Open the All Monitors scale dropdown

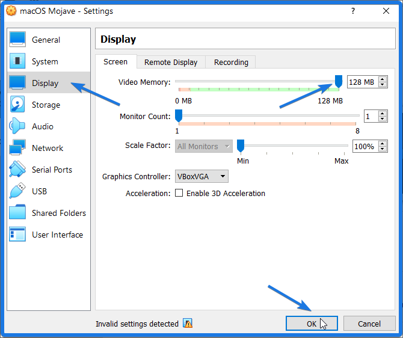point(204,146)
